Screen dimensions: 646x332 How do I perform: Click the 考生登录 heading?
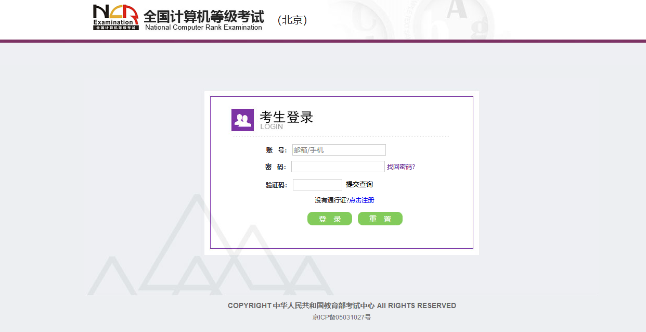pyautogui.click(x=287, y=117)
